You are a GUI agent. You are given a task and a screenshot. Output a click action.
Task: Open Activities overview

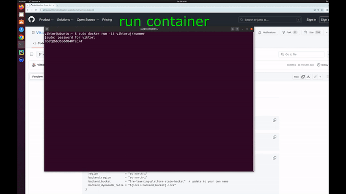(22, 1)
